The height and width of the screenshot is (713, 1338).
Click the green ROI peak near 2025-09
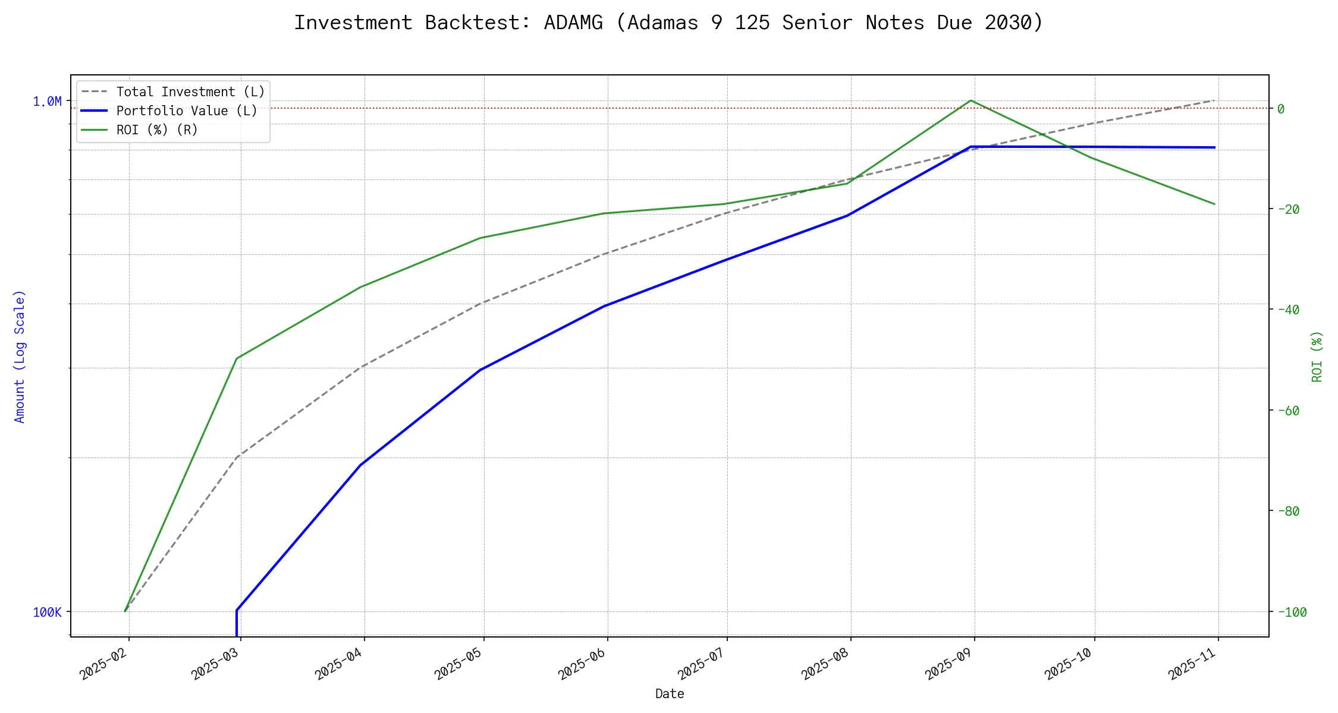[971, 100]
